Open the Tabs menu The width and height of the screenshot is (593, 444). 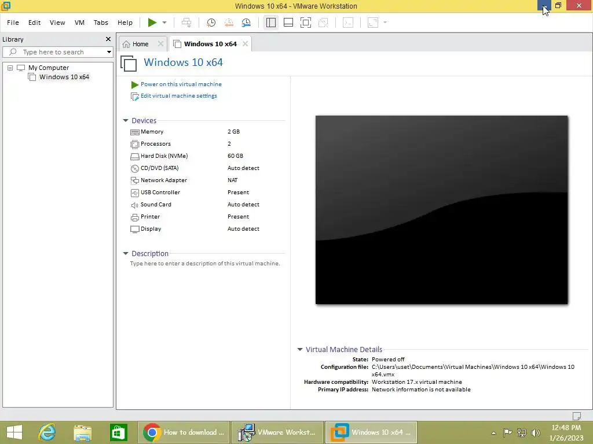(101, 23)
